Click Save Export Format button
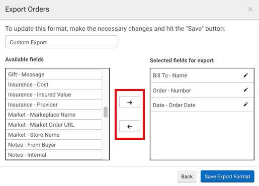259x186 pixels. click(227, 176)
